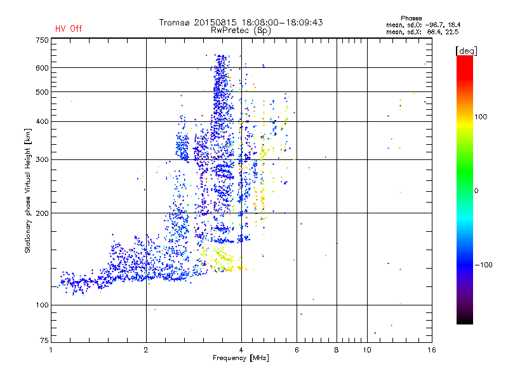Click the y-axis '750' tick label
Viewport: 508px width, 381px height.
coord(42,40)
